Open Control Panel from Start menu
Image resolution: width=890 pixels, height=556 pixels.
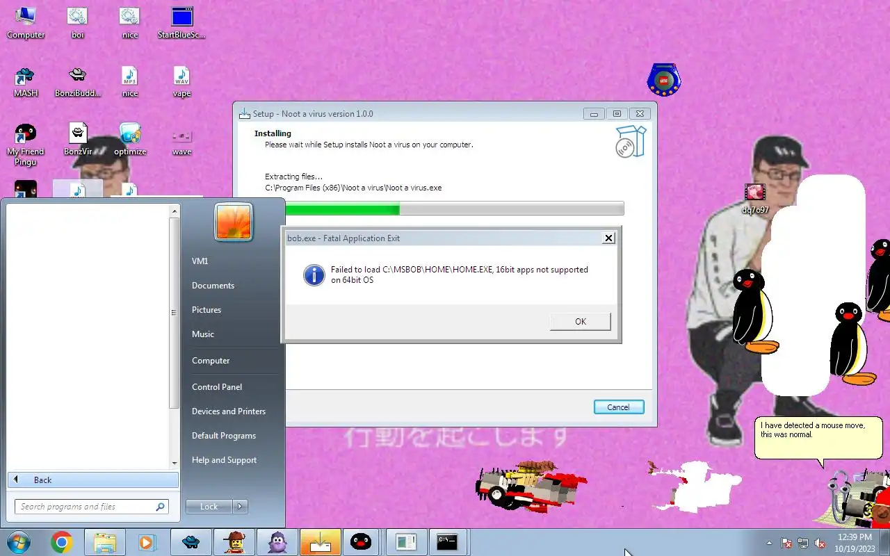(x=217, y=387)
